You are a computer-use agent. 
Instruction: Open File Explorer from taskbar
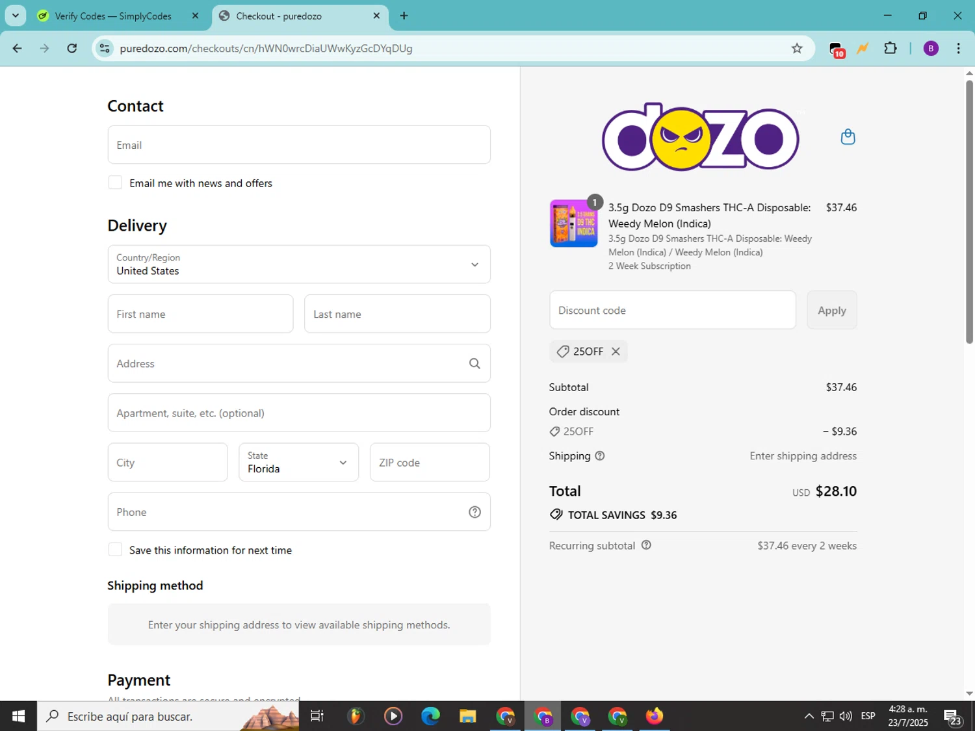coord(468,716)
